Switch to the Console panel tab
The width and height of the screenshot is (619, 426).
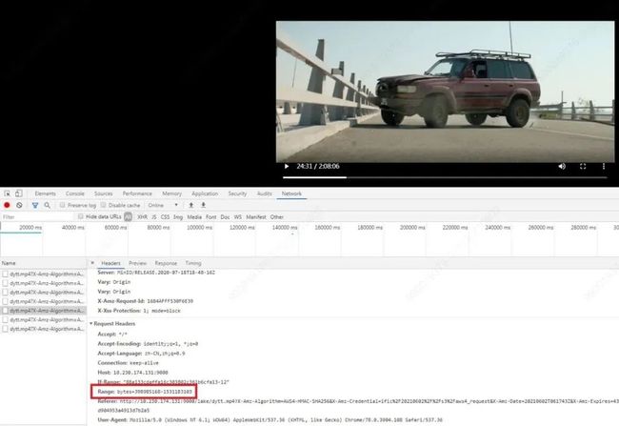point(75,193)
